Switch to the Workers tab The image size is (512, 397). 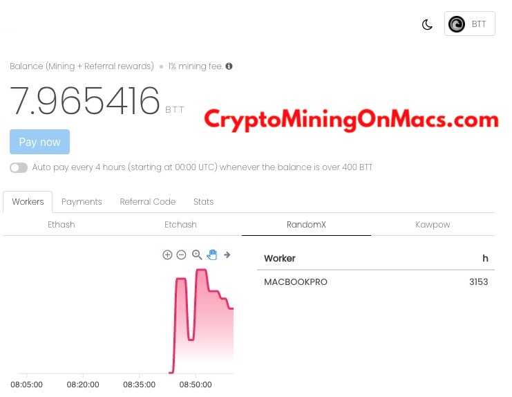[x=28, y=201]
